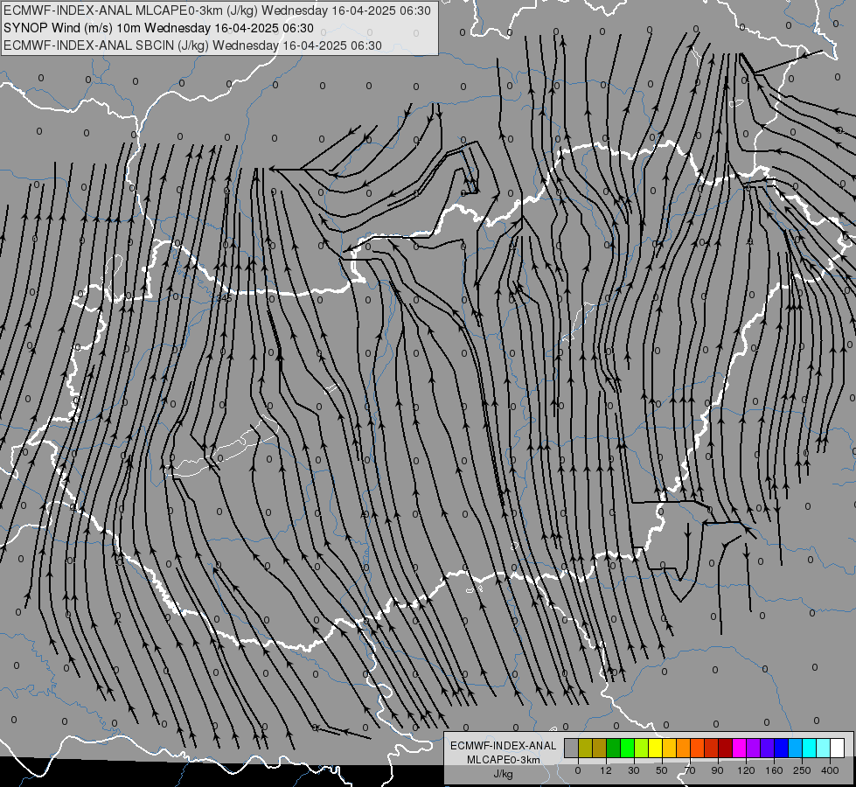
Task: Click legend tick label '90'
Action: [x=717, y=770]
